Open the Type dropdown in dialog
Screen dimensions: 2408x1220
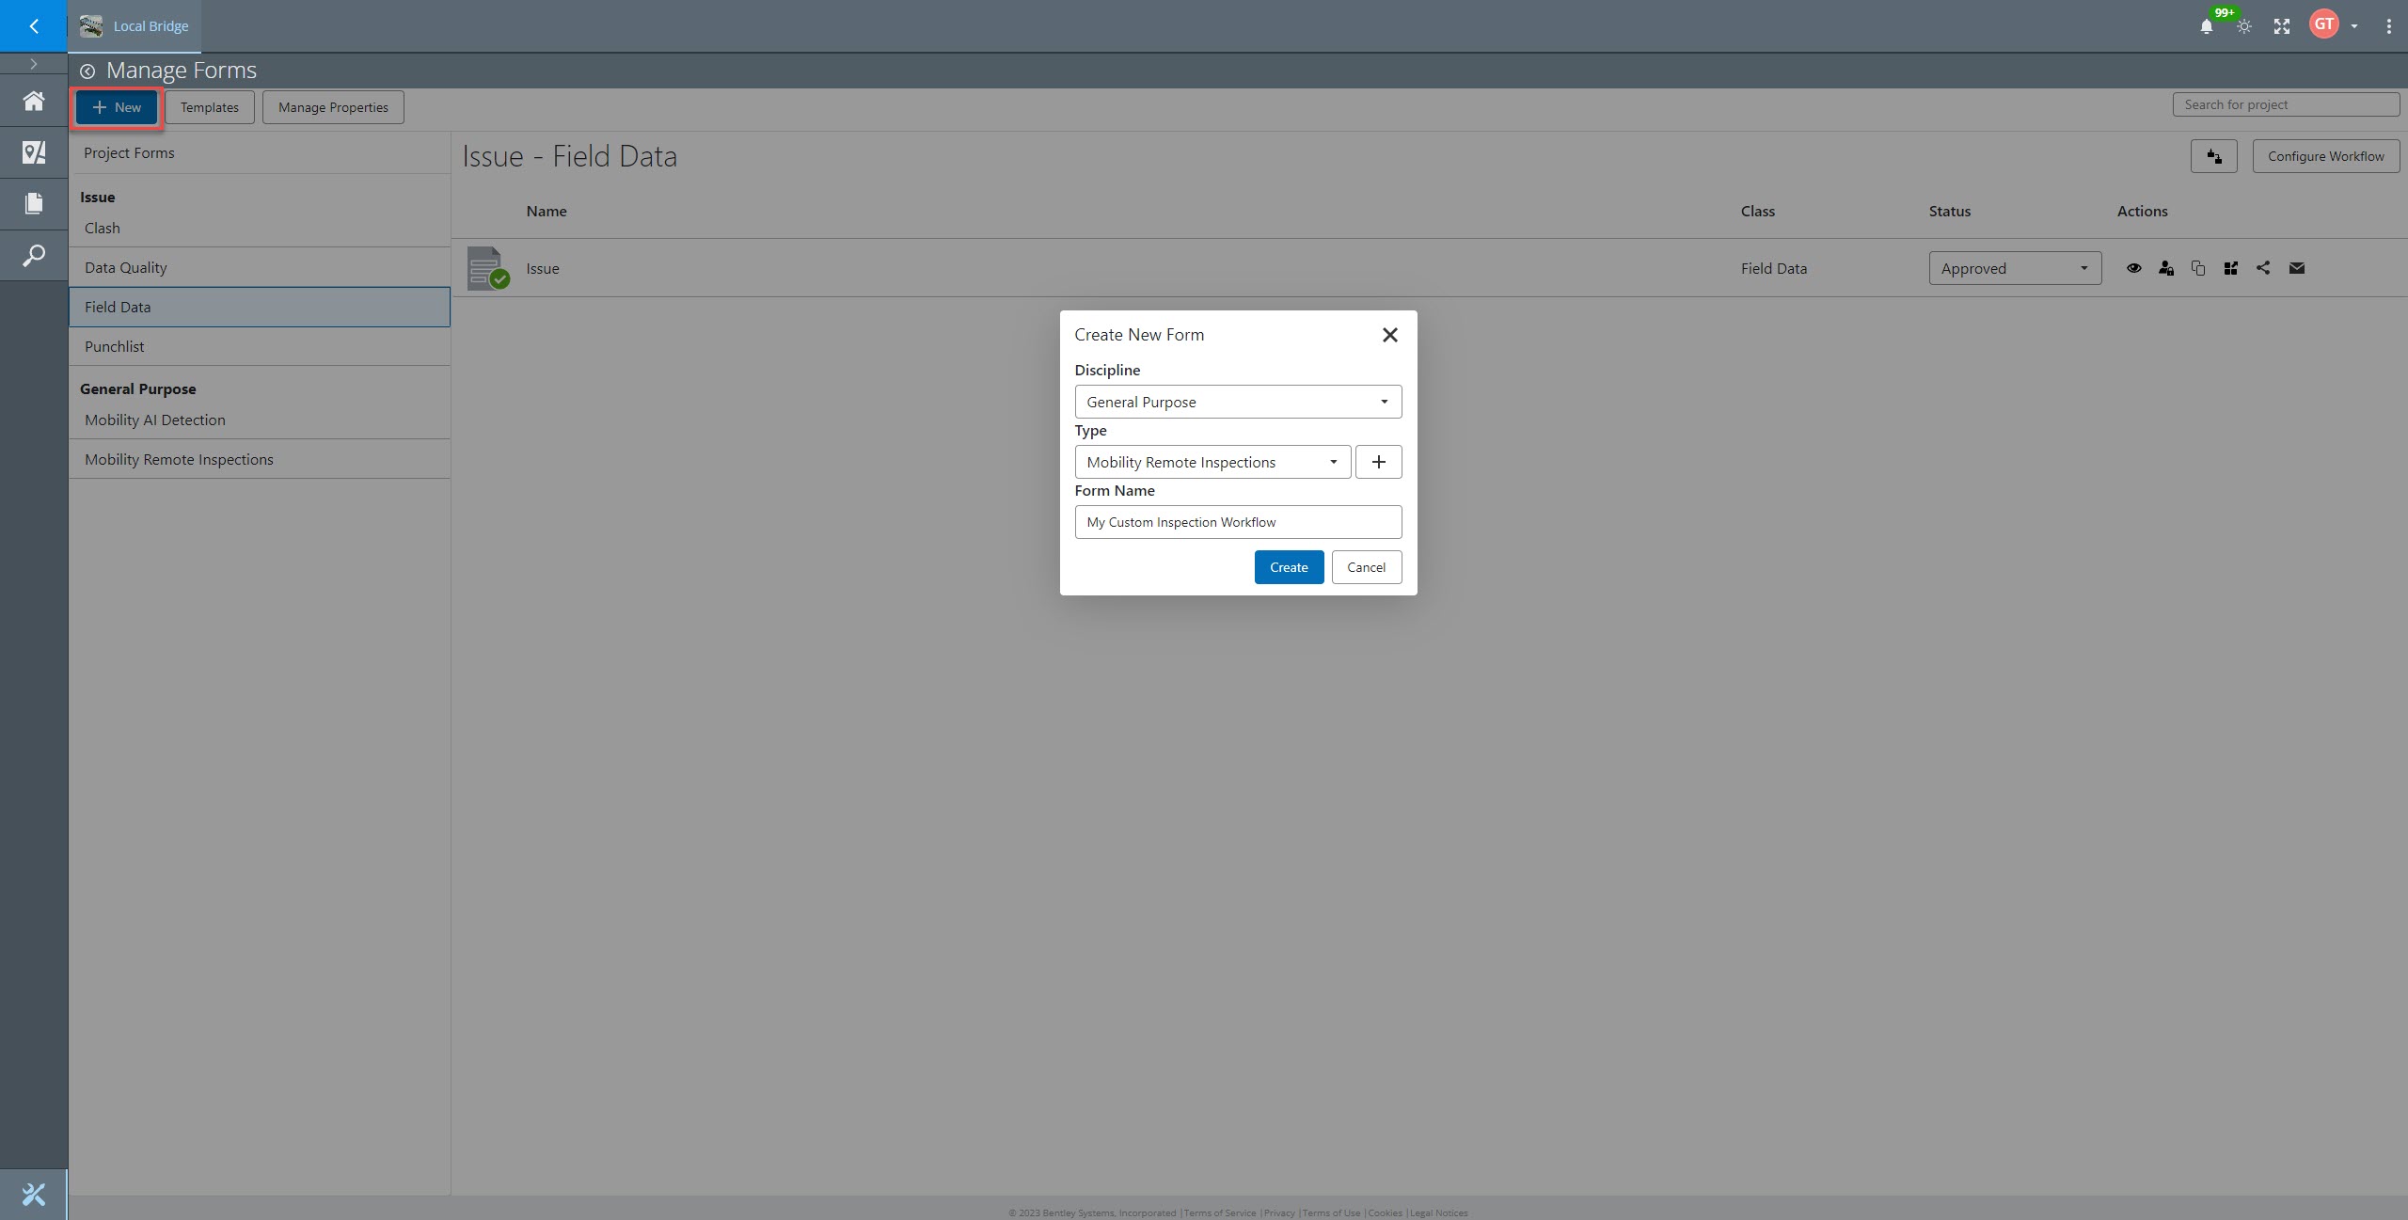1212,462
